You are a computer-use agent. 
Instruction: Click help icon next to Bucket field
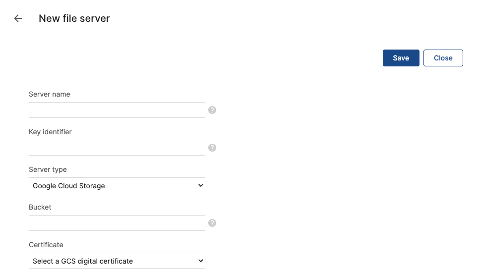tap(212, 223)
